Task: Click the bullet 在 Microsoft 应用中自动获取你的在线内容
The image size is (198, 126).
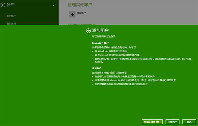Action: 117,55
